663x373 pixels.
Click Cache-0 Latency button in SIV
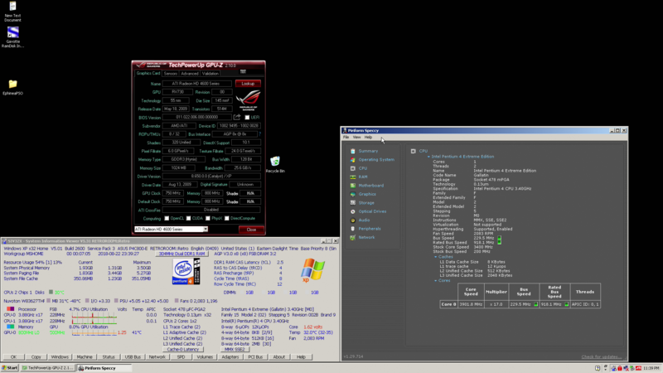point(183,350)
